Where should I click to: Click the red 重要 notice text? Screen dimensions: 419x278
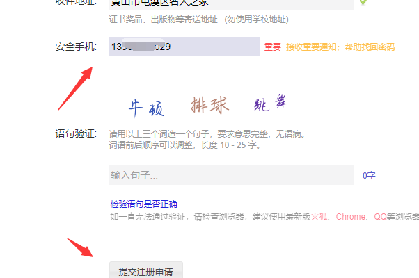pyautogui.click(x=273, y=47)
